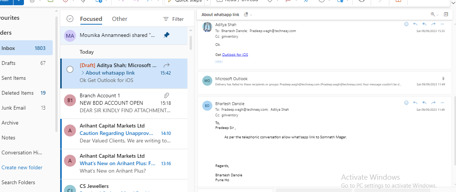Screen dimensions: 456x192
Task: Expand quoted text ellipsis in Aditya Shah's message
Action: tap(219, 62)
